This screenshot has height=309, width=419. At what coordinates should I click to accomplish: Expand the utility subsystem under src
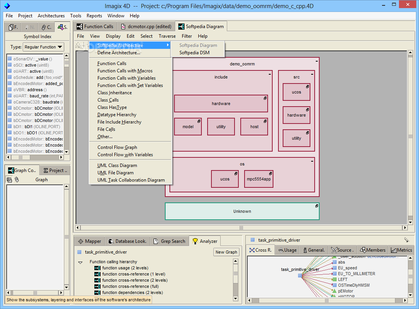(307, 133)
